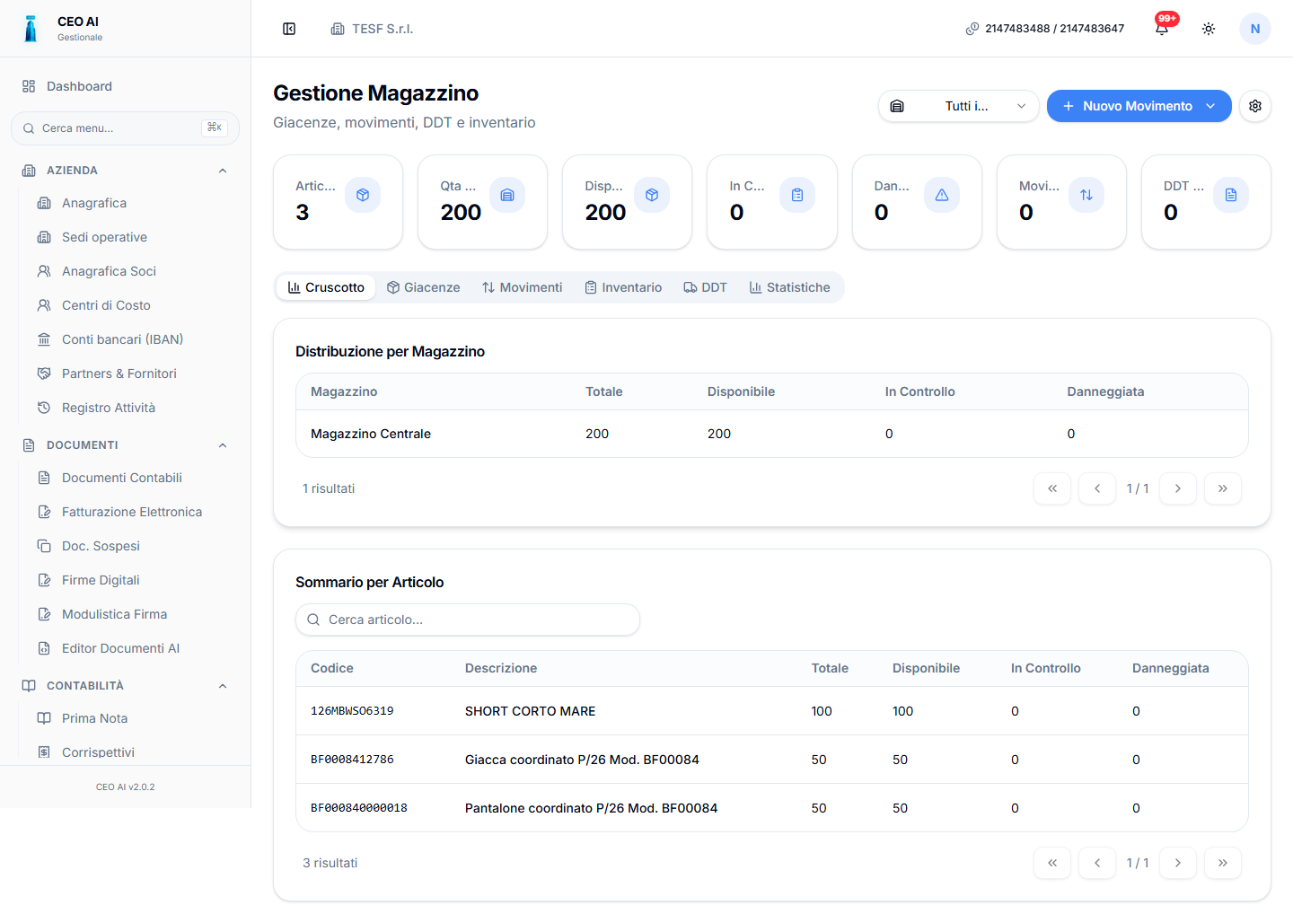The width and height of the screenshot is (1293, 923).
Task: Go to next page of Sommario table
Action: pyautogui.click(x=1178, y=863)
